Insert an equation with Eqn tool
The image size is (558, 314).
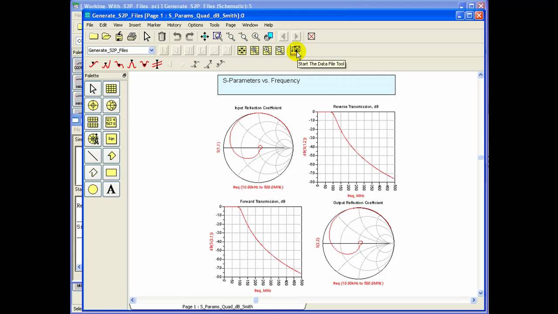pos(111,139)
